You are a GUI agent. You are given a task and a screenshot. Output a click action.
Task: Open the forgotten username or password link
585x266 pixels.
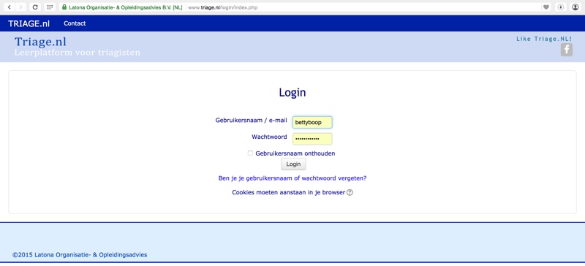292,178
